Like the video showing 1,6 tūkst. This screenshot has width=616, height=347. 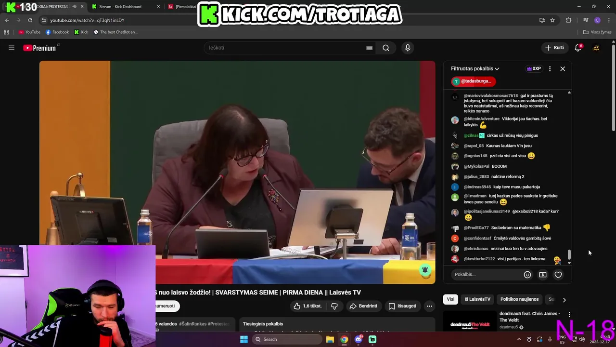(x=307, y=306)
